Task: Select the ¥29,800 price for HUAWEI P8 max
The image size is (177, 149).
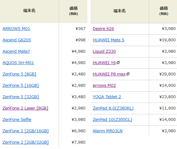Action: coord(168,74)
